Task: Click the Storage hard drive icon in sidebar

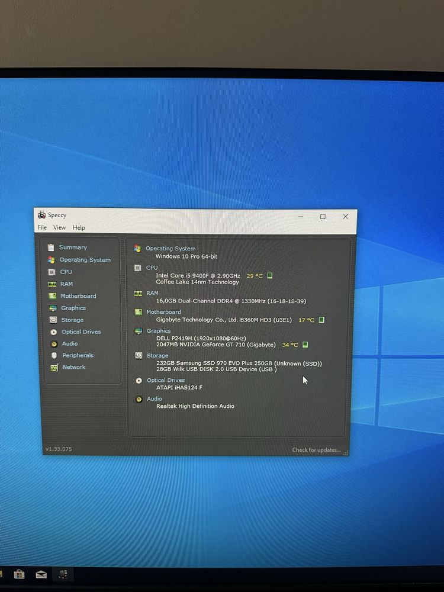Action: coord(53,320)
